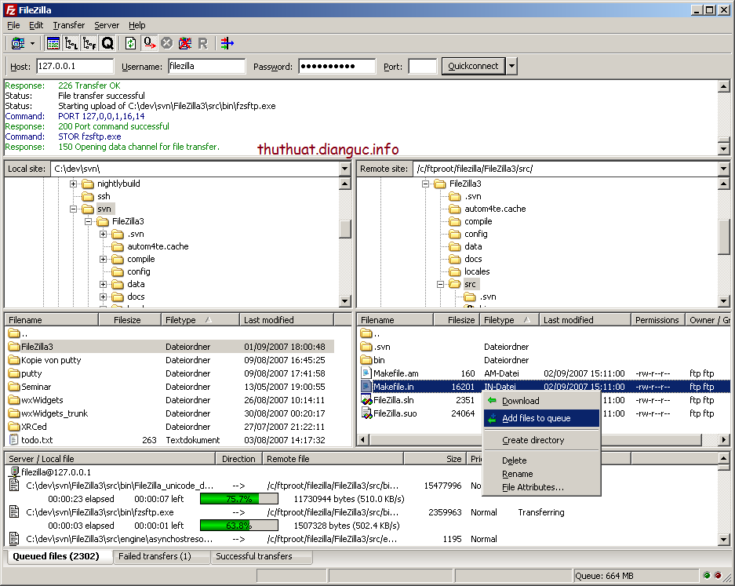The width and height of the screenshot is (735, 586).
Task: Open the Local site path dropdown
Action: [x=344, y=169]
